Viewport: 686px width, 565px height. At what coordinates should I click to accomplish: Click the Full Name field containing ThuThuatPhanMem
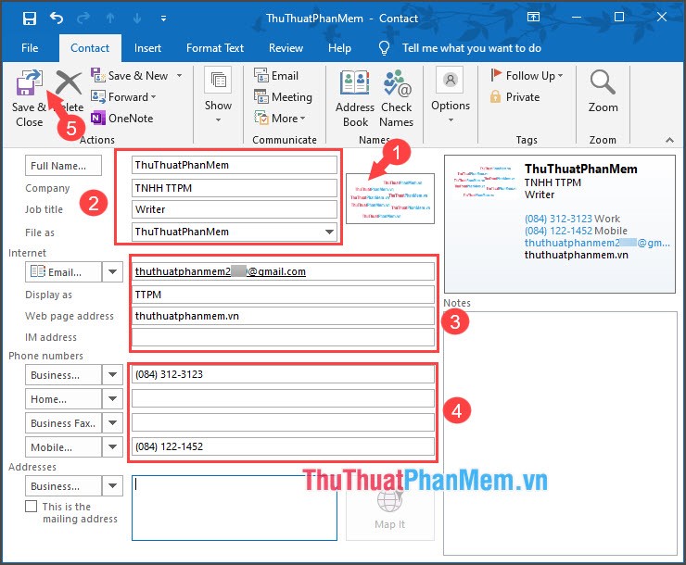[x=234, y=165]
